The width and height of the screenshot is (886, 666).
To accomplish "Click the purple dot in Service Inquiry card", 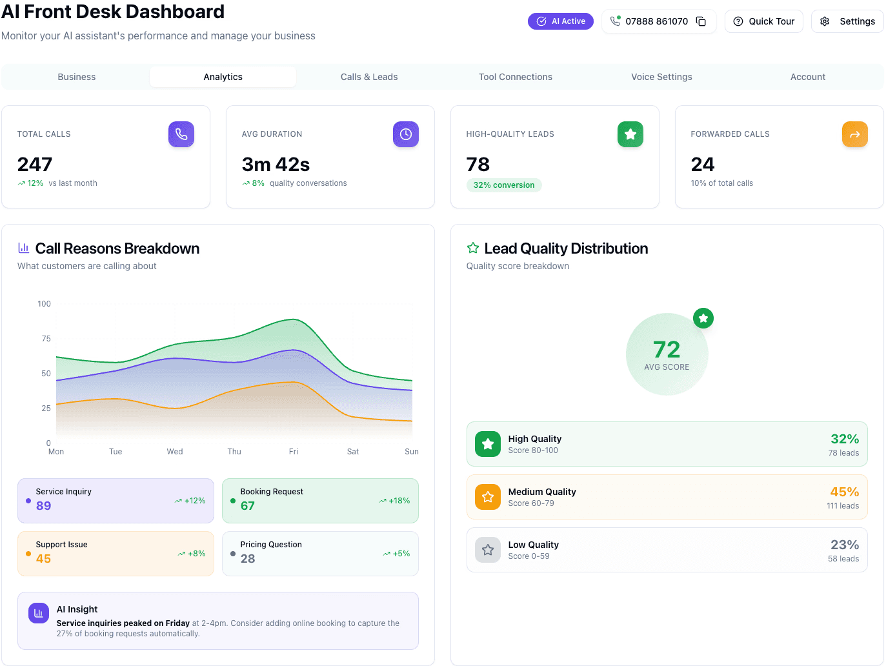I will point(28,501).
